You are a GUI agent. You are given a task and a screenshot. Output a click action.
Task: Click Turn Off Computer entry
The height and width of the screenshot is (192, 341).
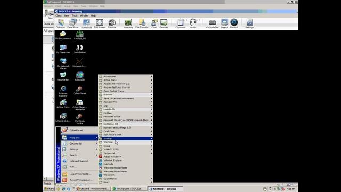79,180
